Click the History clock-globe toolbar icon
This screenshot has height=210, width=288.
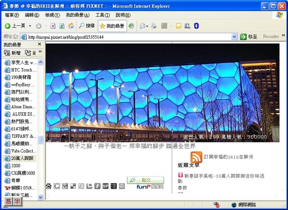(x=131, y=26)
